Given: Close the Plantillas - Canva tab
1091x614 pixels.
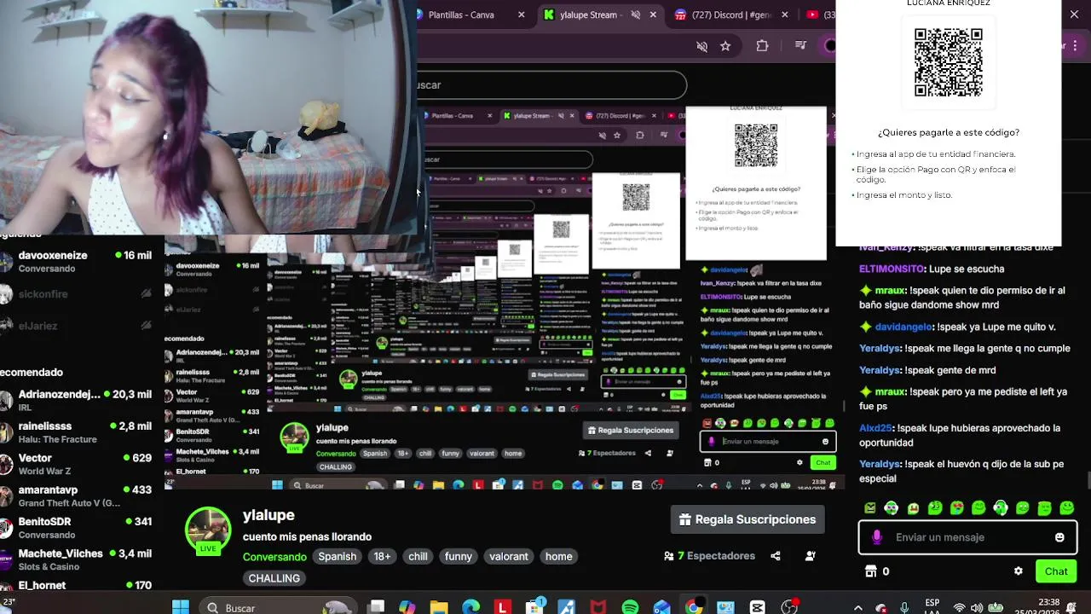Looking at the screenshot, I should (x=522, y=14).
